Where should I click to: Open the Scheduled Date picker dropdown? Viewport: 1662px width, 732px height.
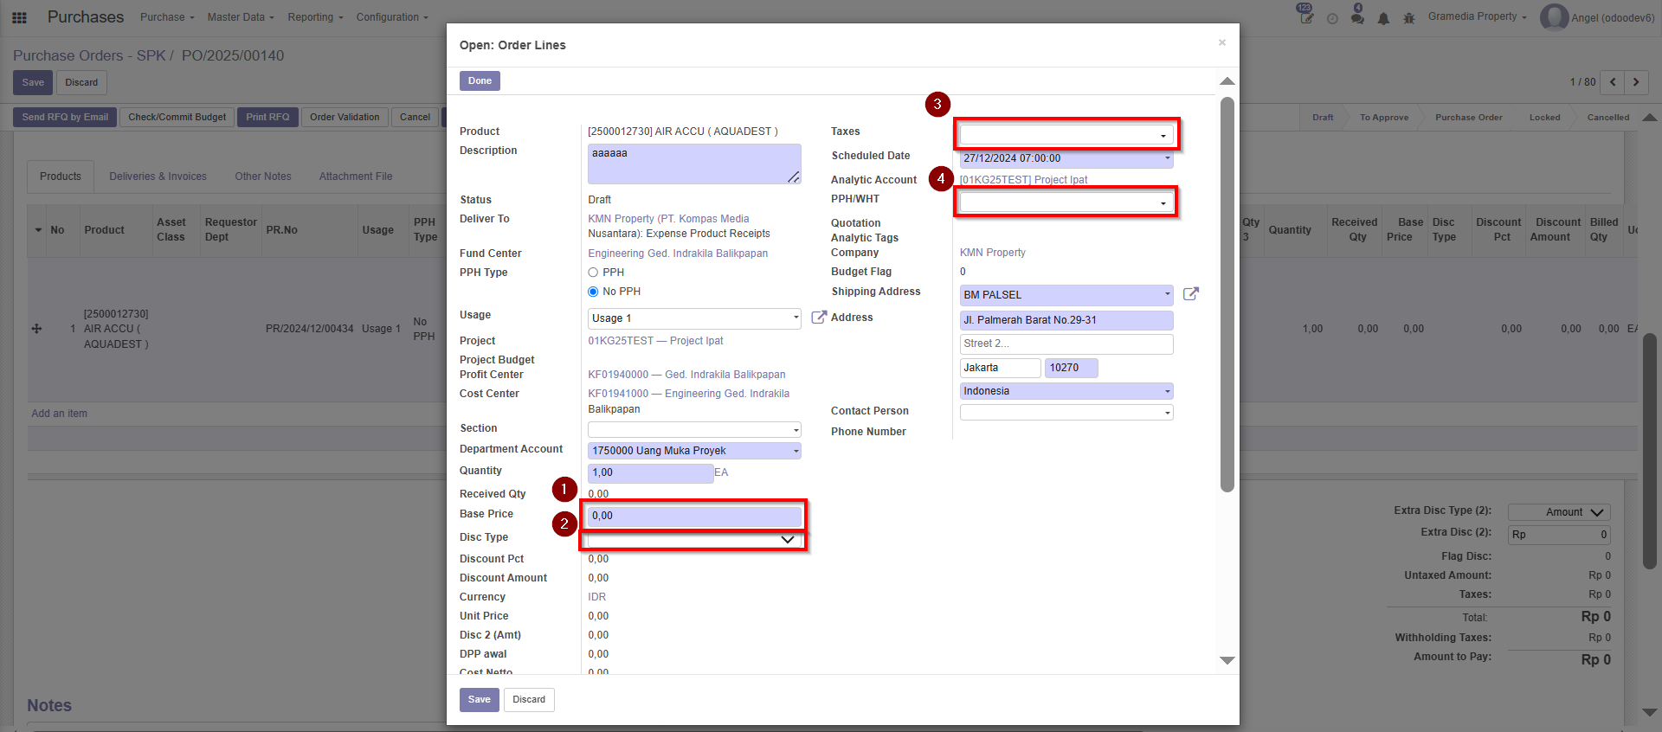click(x=1167, y=158)
